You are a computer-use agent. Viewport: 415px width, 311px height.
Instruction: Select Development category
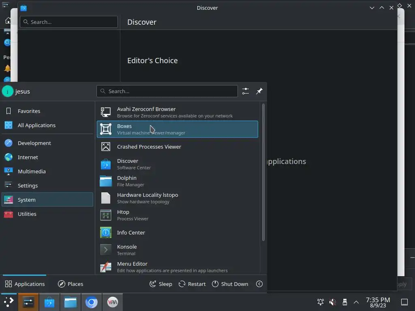(x=47, y=143)
